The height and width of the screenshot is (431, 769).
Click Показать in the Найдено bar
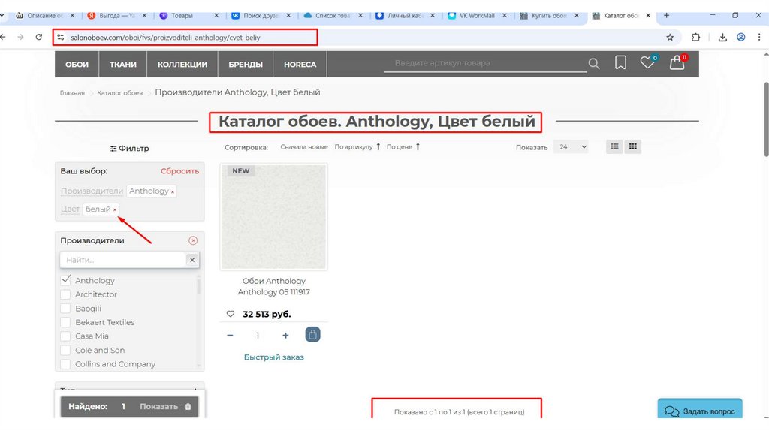point(158,406)
